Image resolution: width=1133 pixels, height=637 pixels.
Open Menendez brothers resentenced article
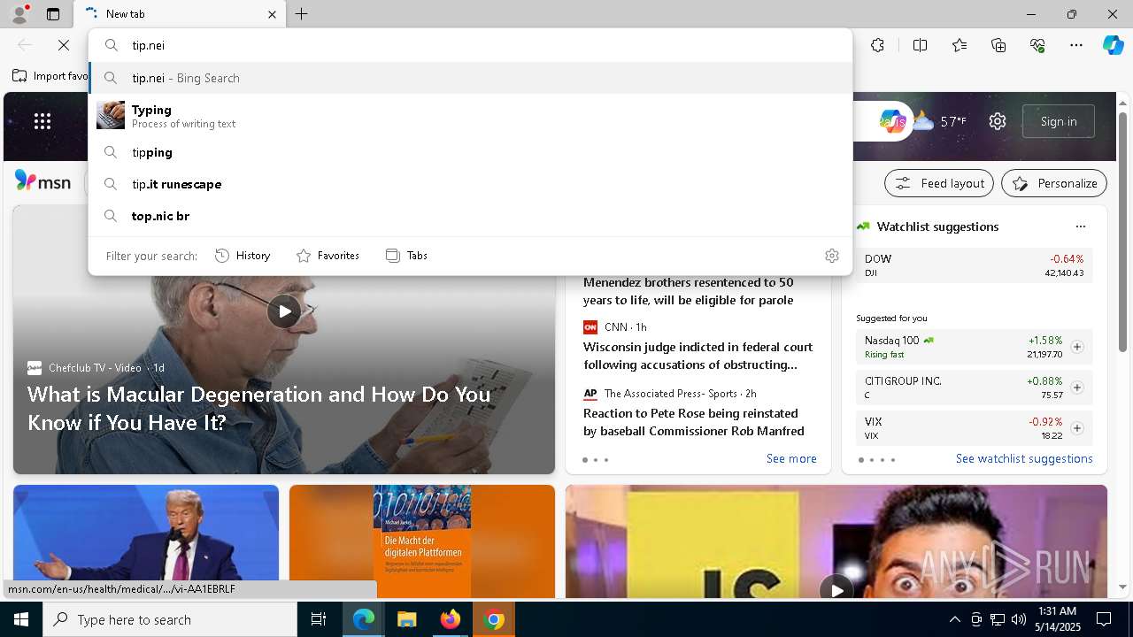click(689, 291)
